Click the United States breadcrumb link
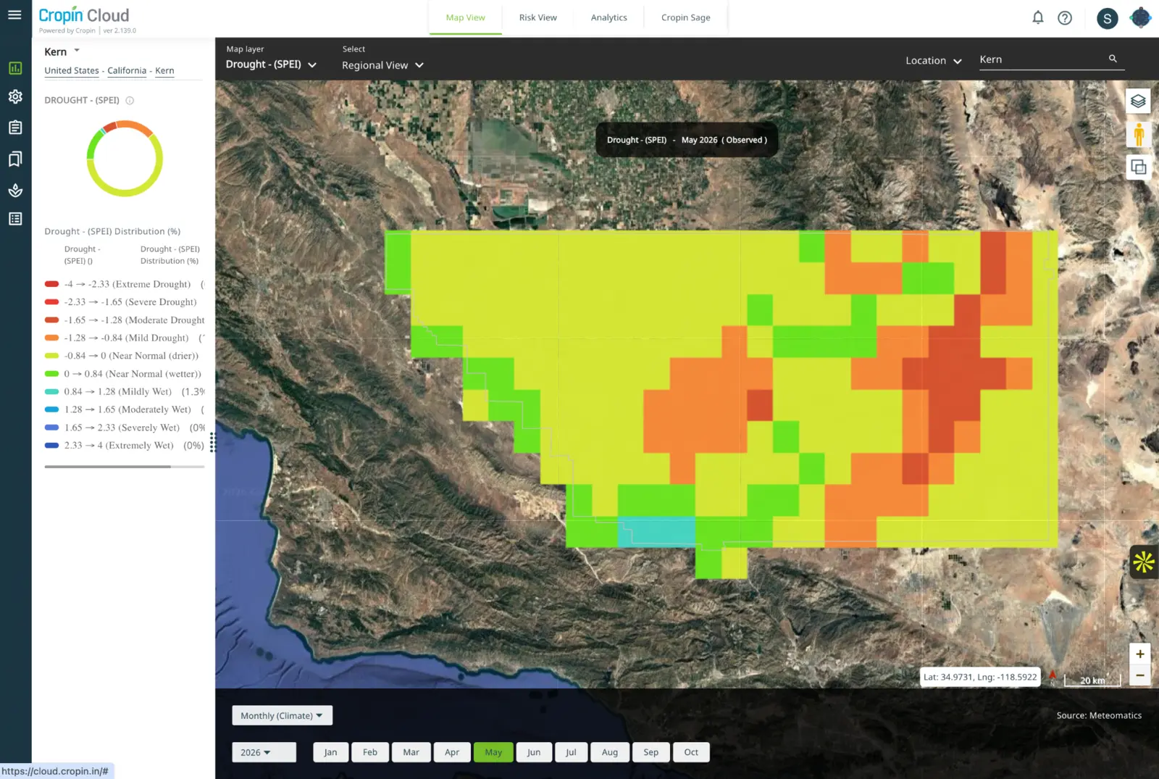The width and height of the screenshot is (1159, 779). click(x=72, y=70)
